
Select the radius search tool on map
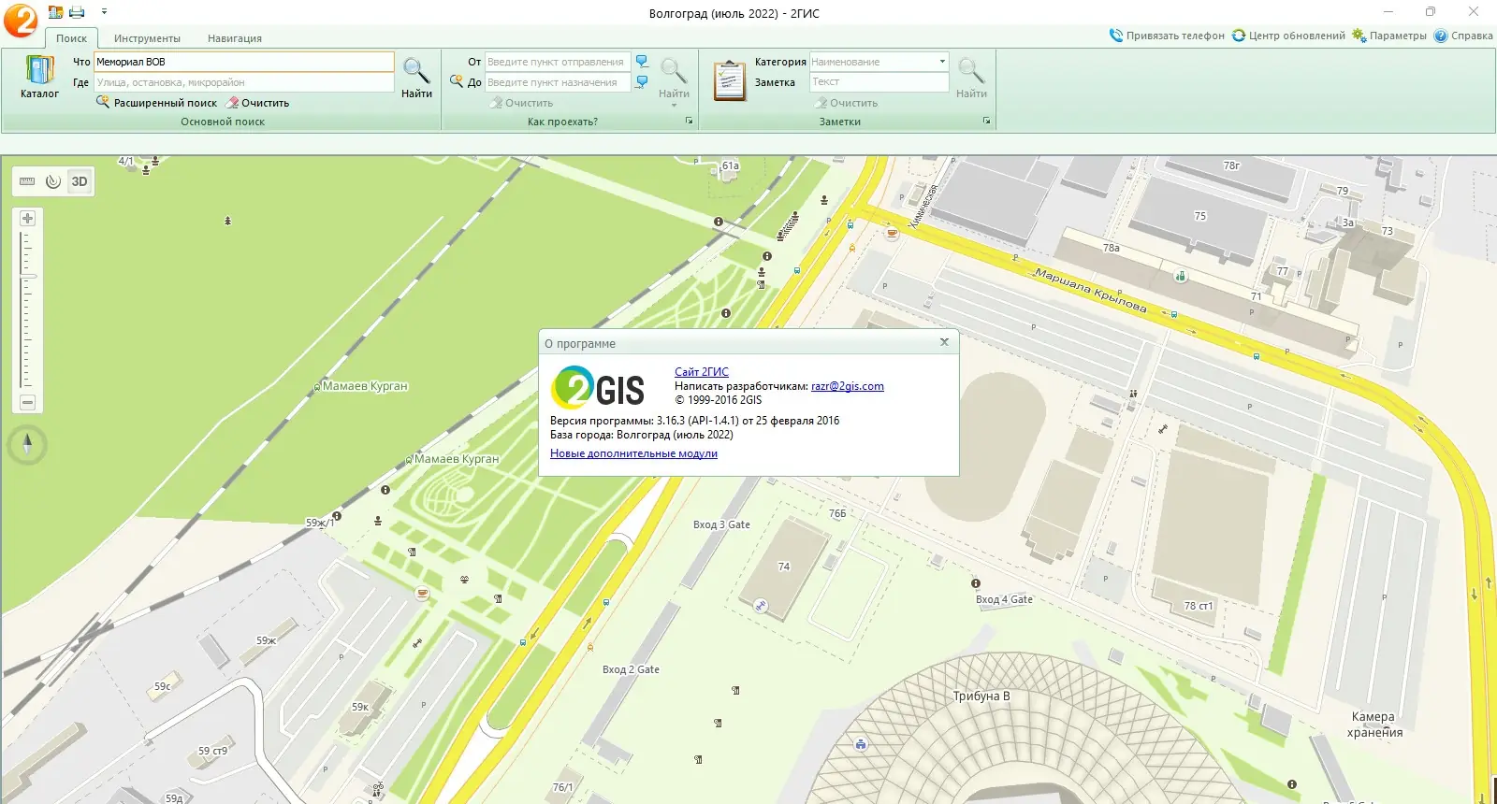point(53,181)
